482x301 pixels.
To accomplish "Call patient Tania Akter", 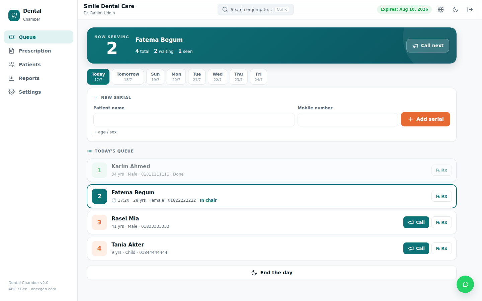I will pos(416,248).
